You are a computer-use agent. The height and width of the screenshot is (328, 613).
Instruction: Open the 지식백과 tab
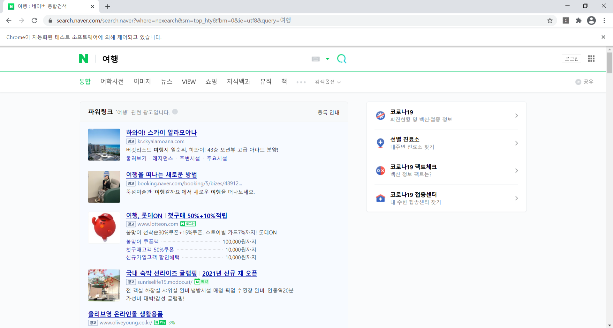point(238,82)
